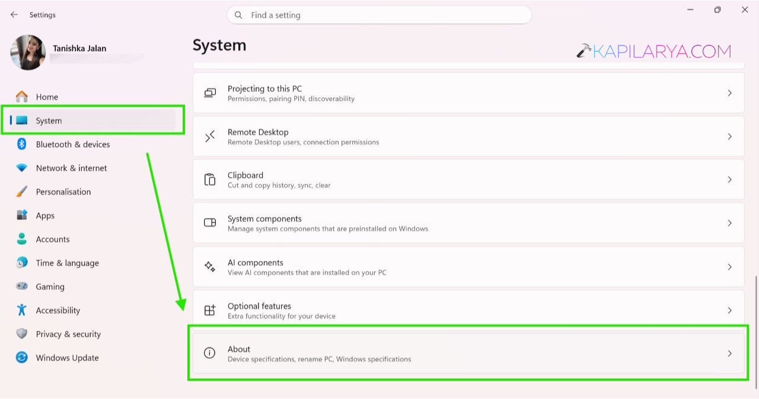759x399 pixels.
Task: Open Clipboard settings page
Action: click(468, 180)
